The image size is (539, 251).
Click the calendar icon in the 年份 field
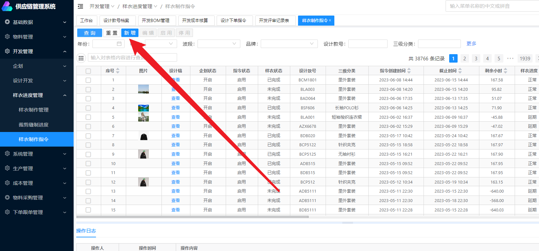[119, 44]
